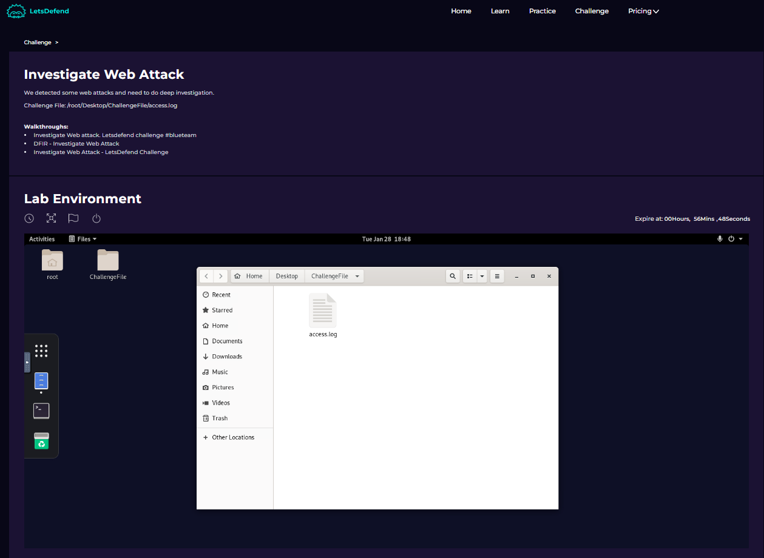Toggle list view in Files
Image resolution: width=764 pixels, height=558 pixels.
pyautogui.click(x=470, y=276)
